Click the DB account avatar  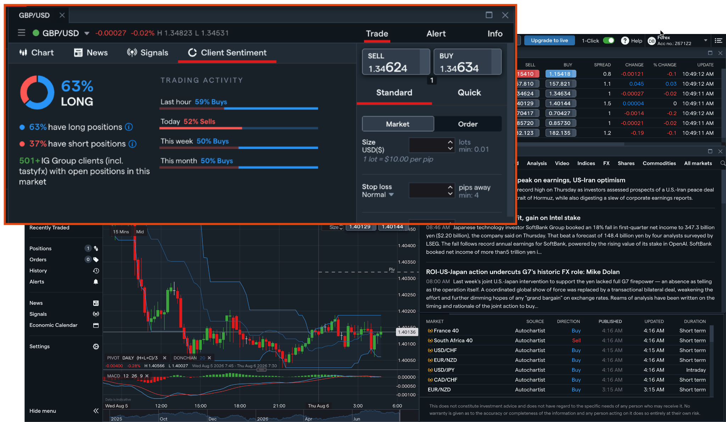click(652, 41)
